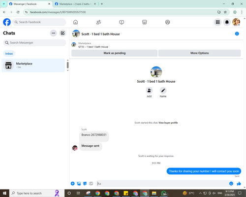246x197 pixels.
Task: Click the Search Messenger field
Action: pyautogui.click(x=34, y=43)
